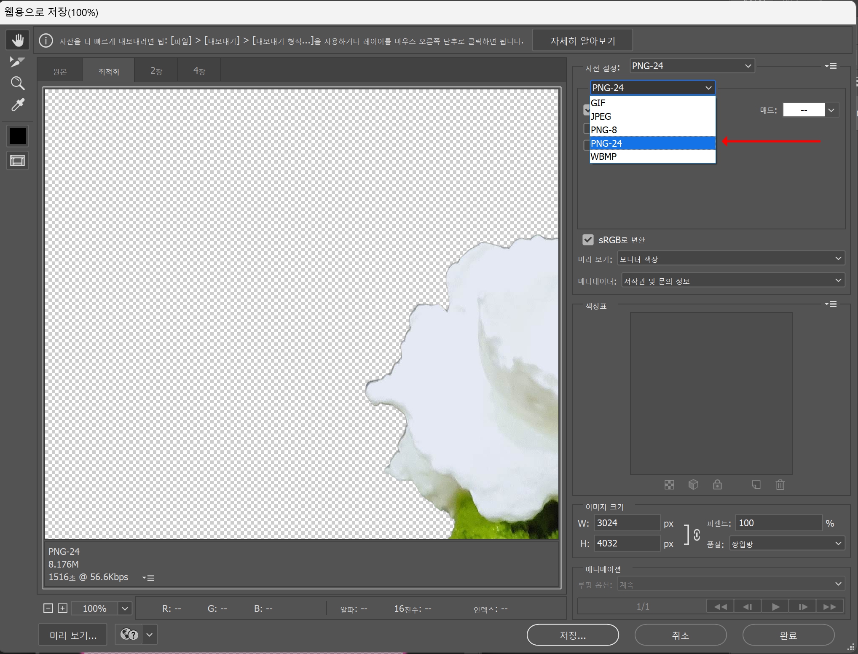Select the Hand tool

pos(17,40)
